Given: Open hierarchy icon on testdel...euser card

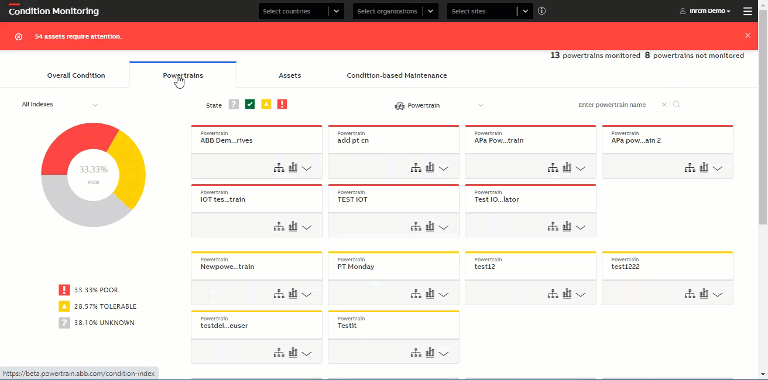Looking at the screenshot, I should tap(279, 353).
